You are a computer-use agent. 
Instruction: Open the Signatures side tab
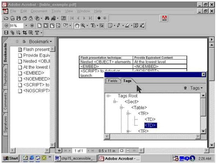5,124
